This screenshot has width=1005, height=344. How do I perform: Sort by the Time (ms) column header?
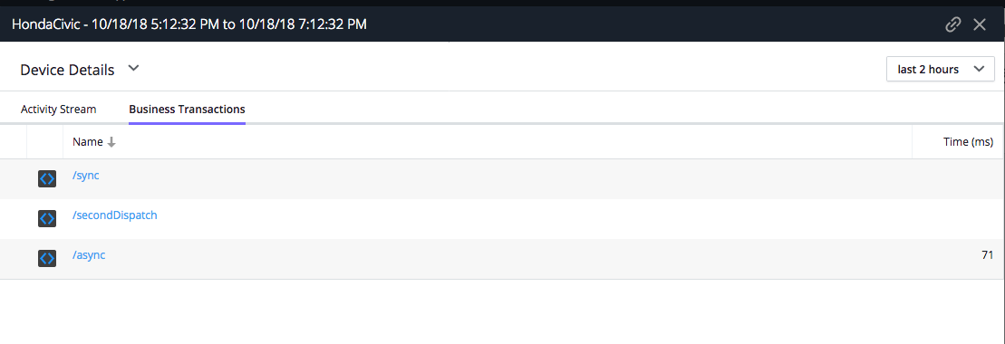click(x=968, y=142)
